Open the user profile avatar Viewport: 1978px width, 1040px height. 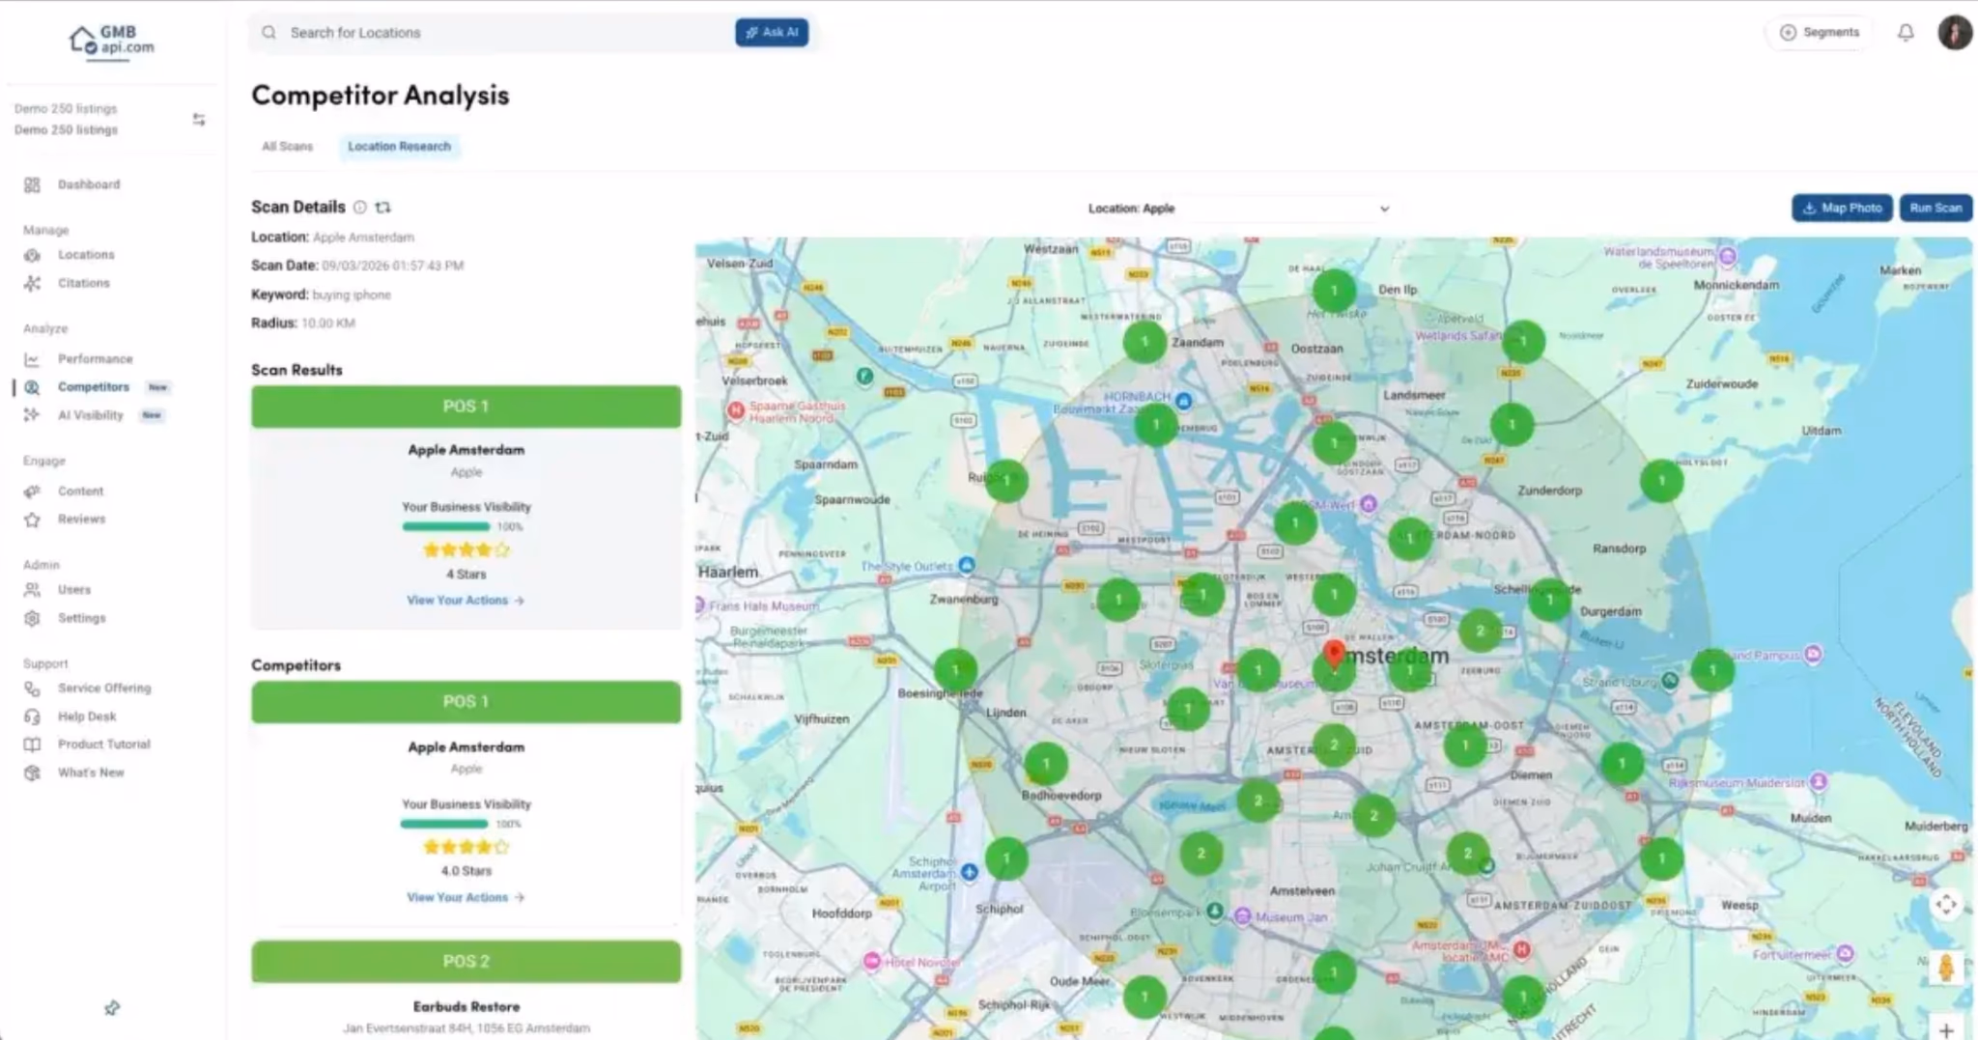coord(1955,33)
